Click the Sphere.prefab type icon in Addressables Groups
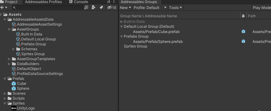271x111 pixels. click(243, 41)
